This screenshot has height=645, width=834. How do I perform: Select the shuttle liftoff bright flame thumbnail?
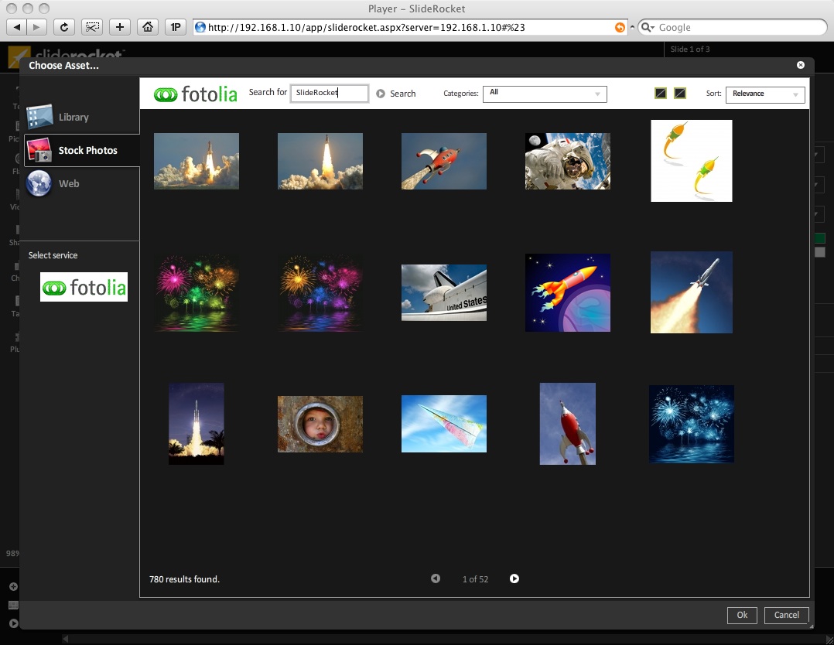[320, 161]
